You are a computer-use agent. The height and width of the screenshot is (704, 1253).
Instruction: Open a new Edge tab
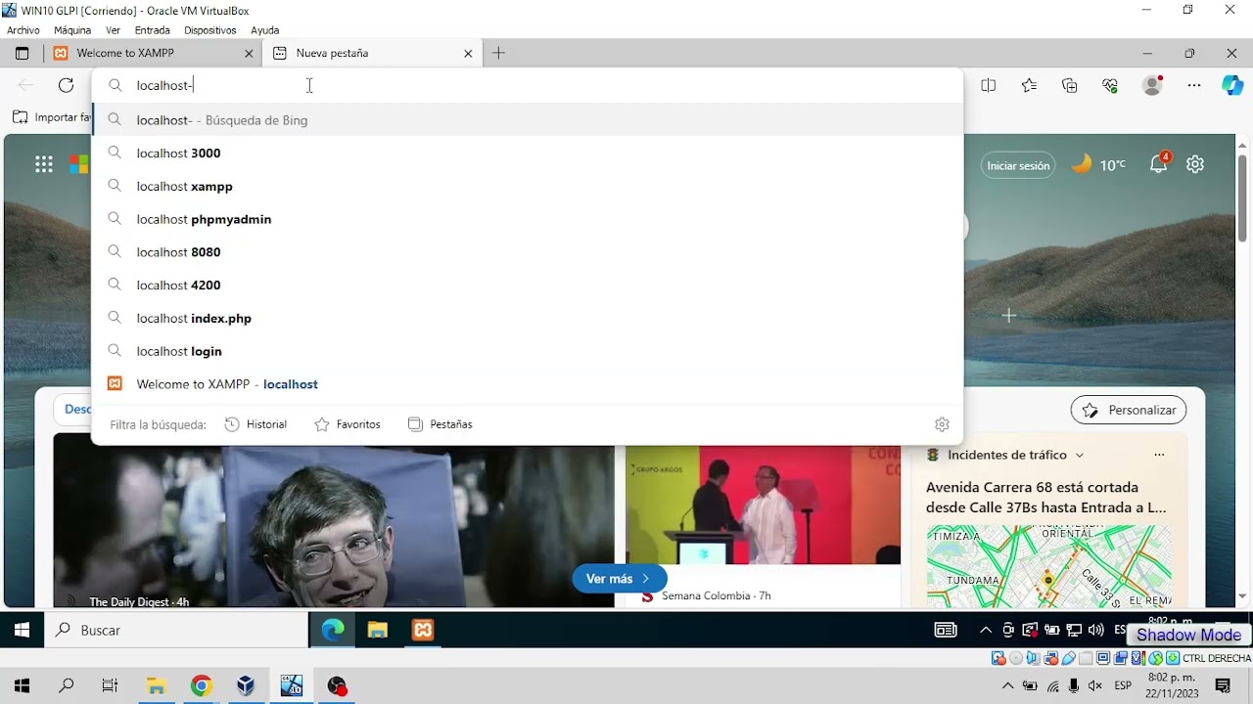click(498, 53)
